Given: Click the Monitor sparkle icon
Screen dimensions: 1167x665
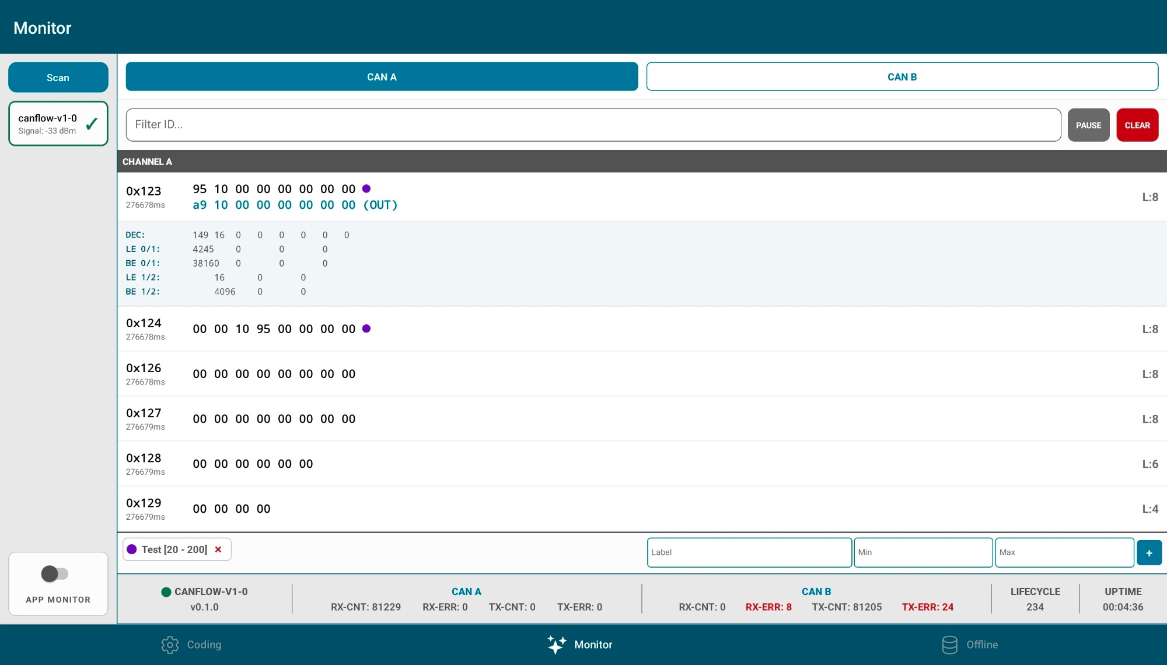Looking at the screenshot, I should pos(556,645).
